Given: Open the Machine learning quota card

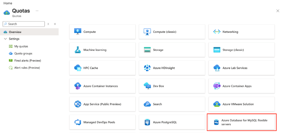Looking at the screenshot, I should click(x=102, y=50).
